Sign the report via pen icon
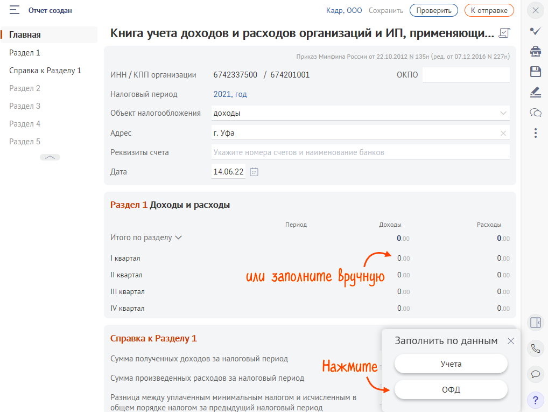This screenshot has width=548, height=412. point(535,93)
